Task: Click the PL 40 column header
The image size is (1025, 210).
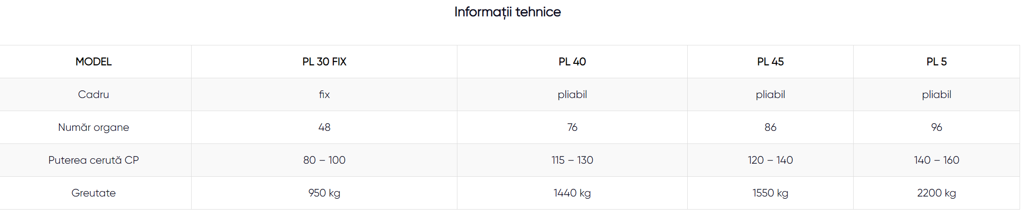Action: (572, 62)
